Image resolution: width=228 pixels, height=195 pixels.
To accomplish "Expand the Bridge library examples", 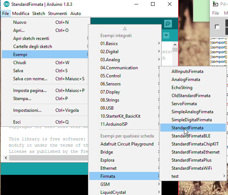I will pyautogui.click(x=124, y=152).
